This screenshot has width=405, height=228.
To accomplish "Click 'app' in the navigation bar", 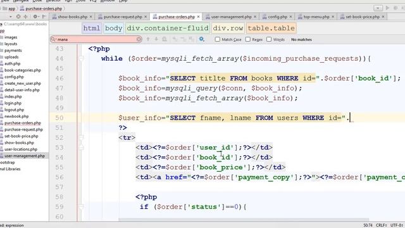I will (11, 8).
